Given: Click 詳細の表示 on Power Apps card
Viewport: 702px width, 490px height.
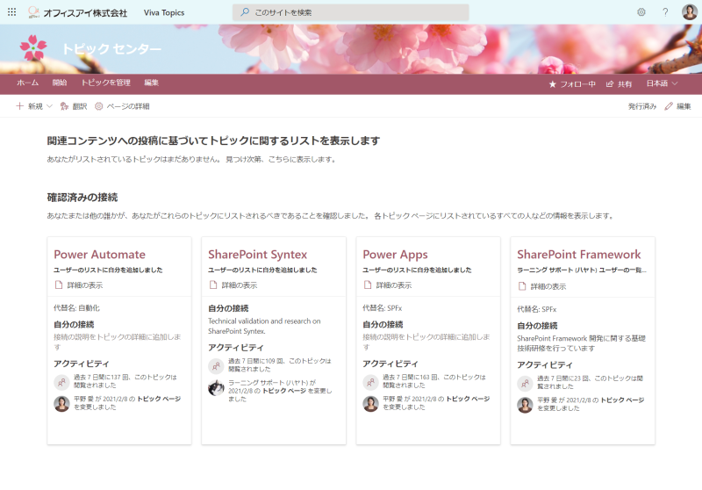Looking at the screenshot, I should pos(388,285).
